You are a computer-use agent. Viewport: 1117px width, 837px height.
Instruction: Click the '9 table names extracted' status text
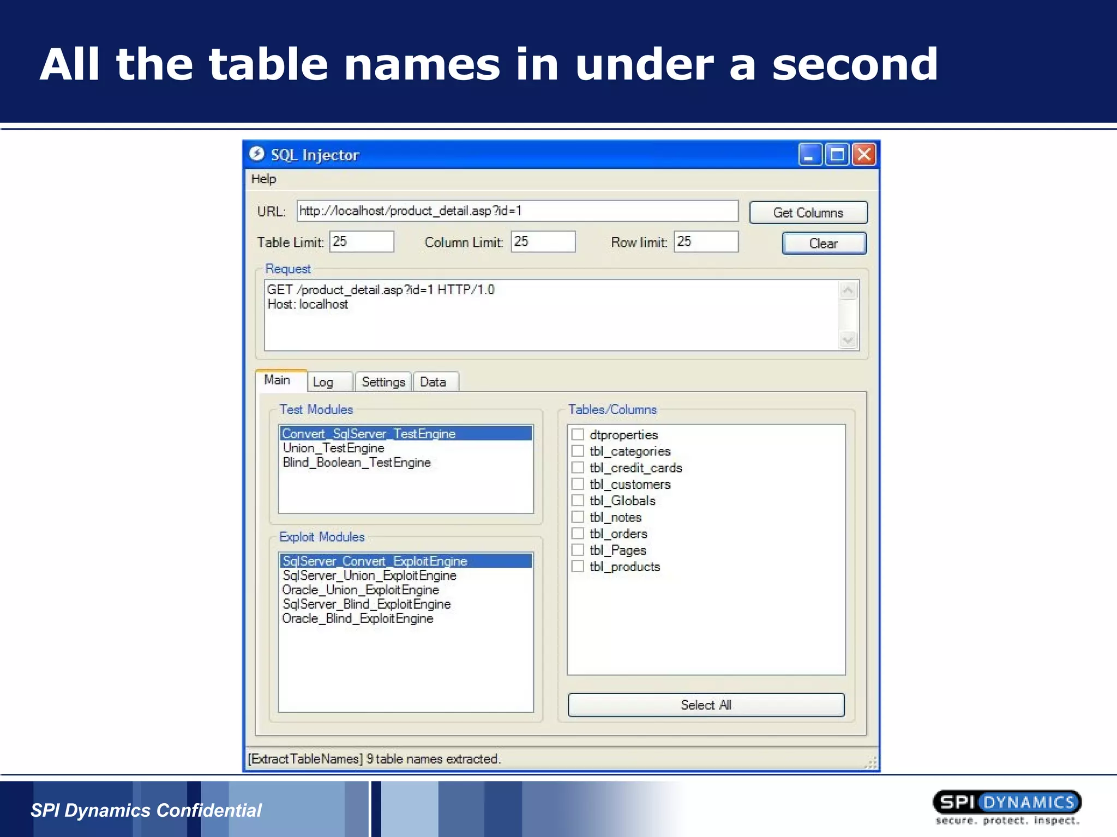click(x=434, y=759)
